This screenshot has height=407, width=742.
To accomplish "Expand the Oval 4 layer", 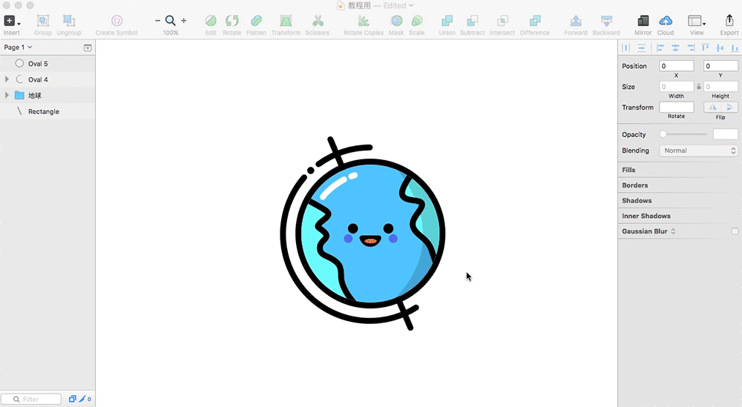I will [x=7, y=79].
